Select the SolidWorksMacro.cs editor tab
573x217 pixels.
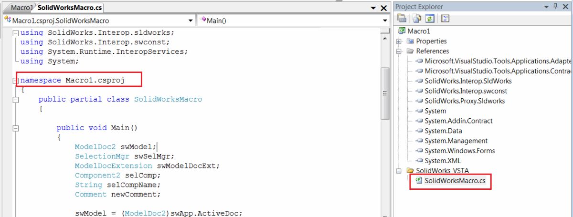(70, 8)
